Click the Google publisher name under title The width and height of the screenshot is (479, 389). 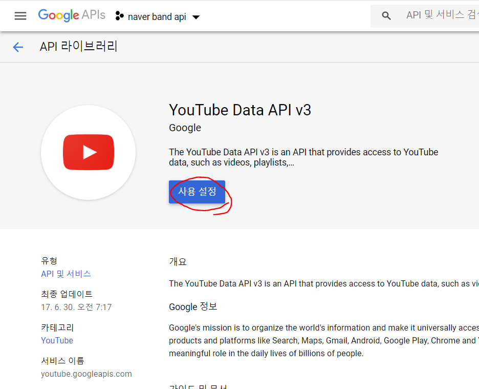tap(185, 128)
